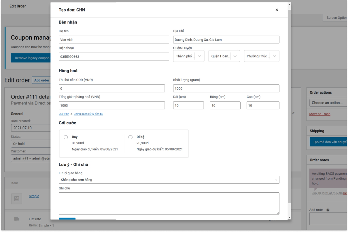Click the Flat rate shipping truck icon
This screenshot has width=348, height=232.
(17, 219)
